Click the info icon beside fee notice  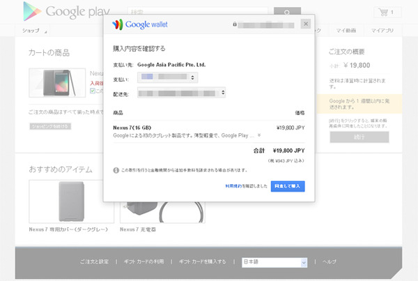(x=116, y=170)
